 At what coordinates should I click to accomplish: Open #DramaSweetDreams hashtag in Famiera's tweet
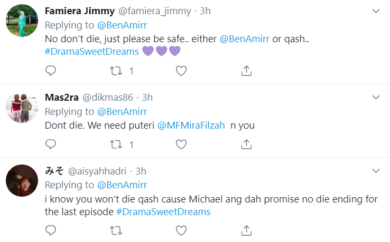click(91, 52)
